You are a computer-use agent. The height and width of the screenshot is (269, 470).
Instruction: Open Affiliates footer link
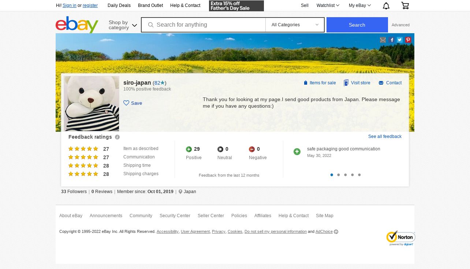point(263,216)
